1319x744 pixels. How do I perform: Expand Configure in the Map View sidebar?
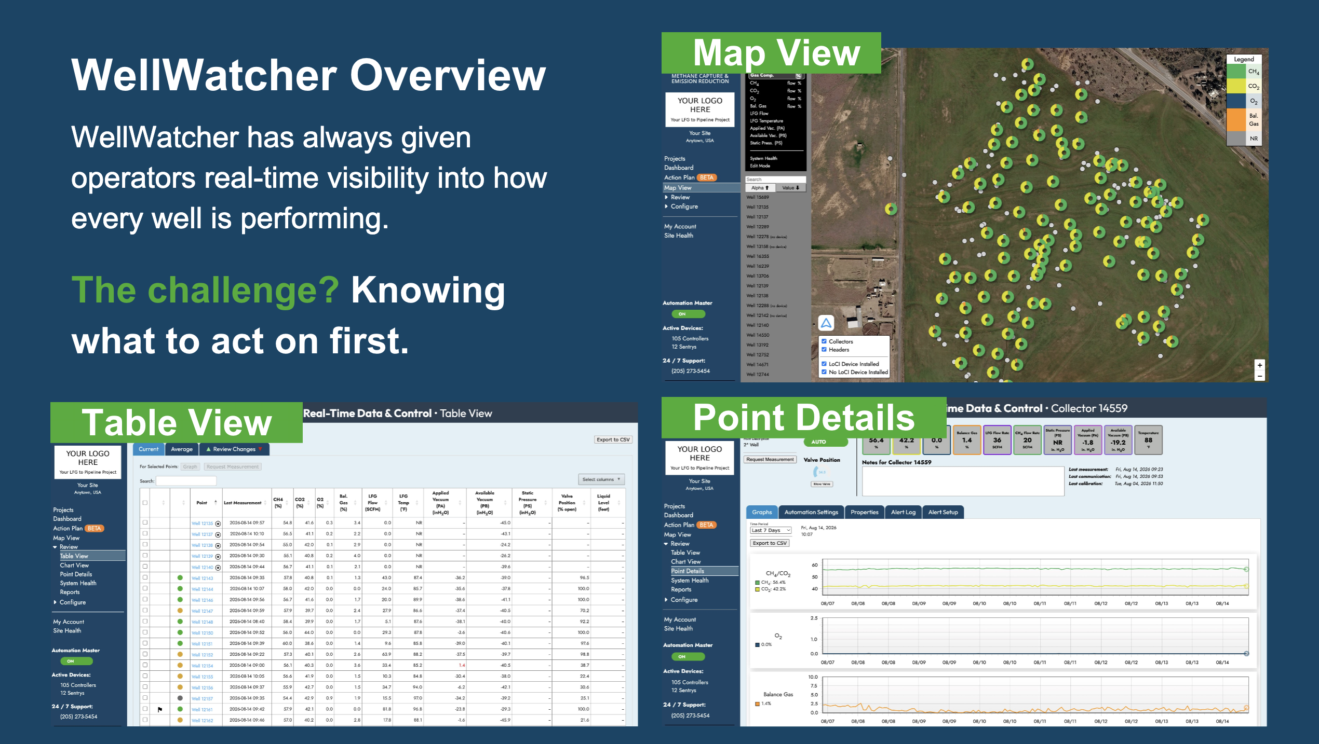point(666,206)
